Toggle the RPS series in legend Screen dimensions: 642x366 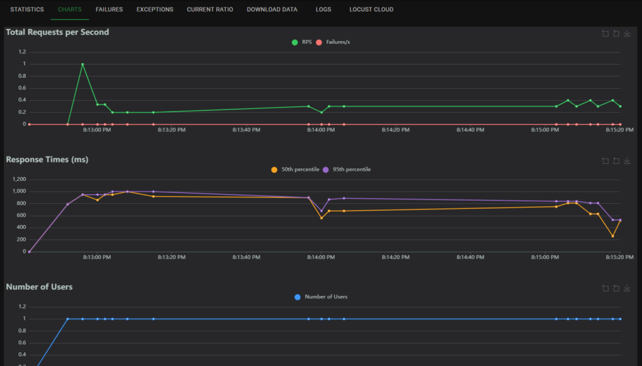302,42
